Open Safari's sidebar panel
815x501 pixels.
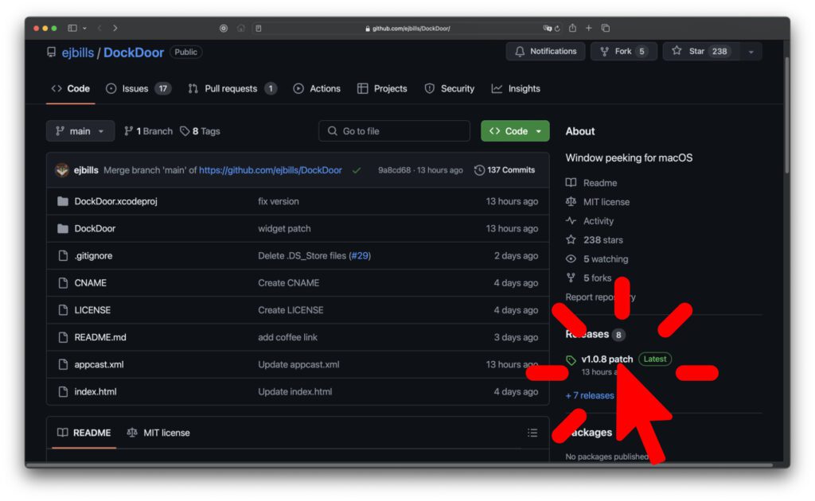pyautogui.click(x=72, y=28)
